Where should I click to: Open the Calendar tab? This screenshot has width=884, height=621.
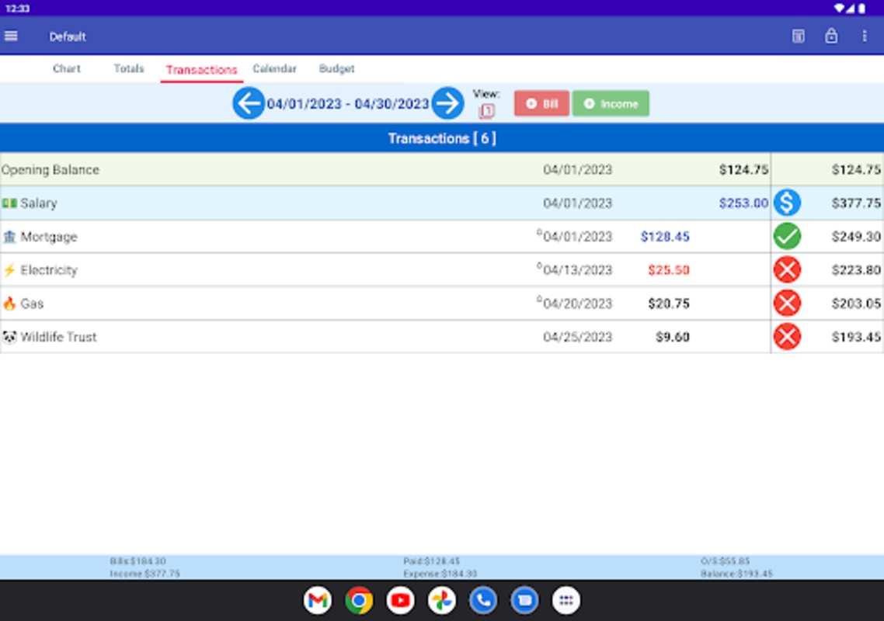click(274, 69)
